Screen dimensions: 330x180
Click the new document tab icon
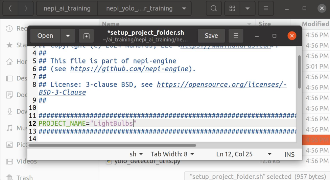click(x=87, y=36)
